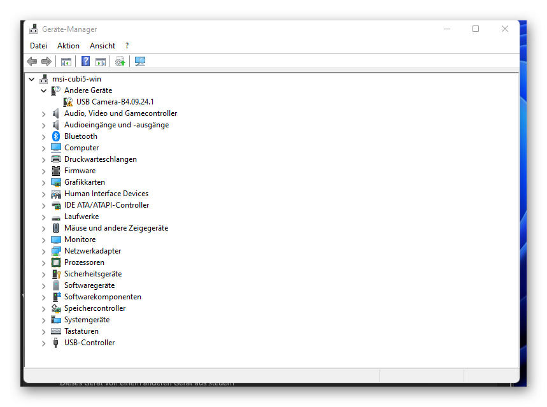Image resolution: width=547 pixels, height=407 pixels.
Task: Click the Prozessoren CPU icon
Action: pos(56,262)
